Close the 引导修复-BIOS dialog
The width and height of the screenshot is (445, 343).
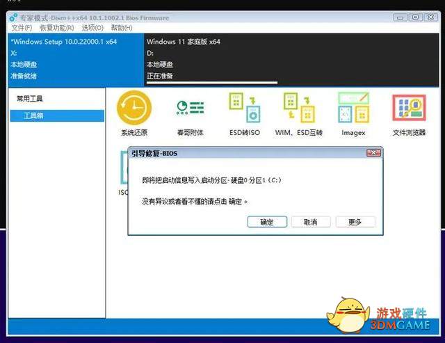373,153
